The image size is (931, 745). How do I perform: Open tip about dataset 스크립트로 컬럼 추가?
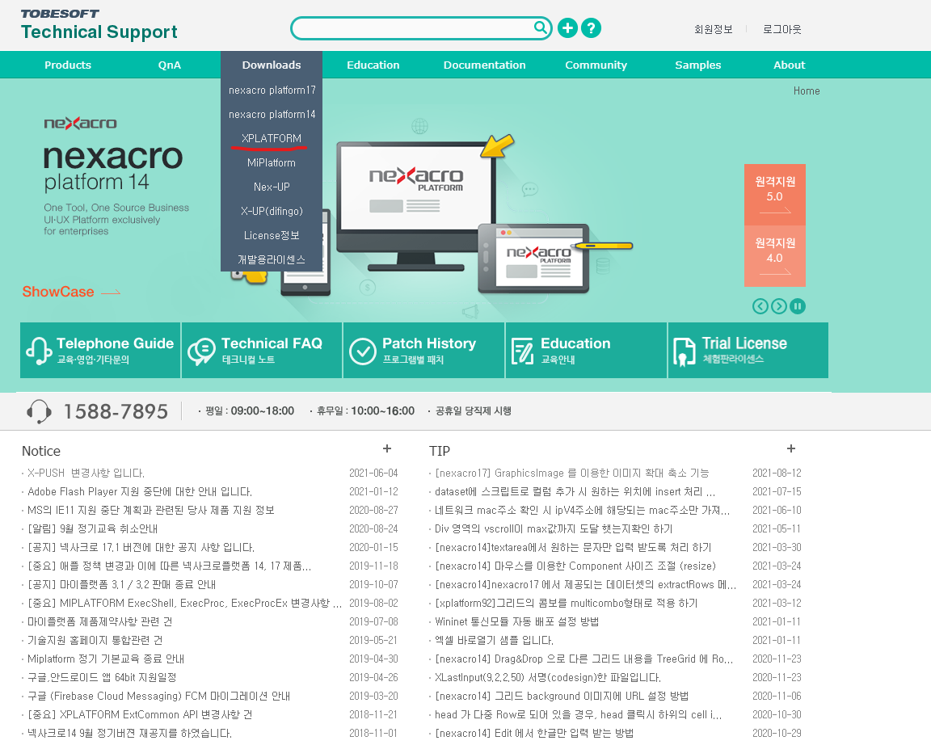575,491
